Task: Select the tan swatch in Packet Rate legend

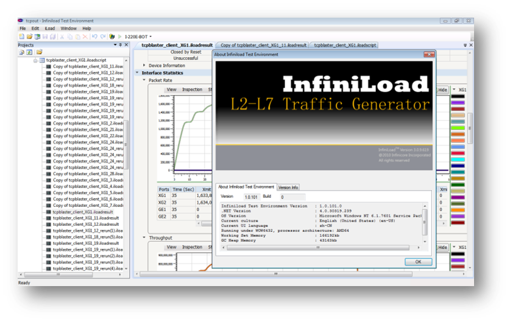Action: click(458, 116)
